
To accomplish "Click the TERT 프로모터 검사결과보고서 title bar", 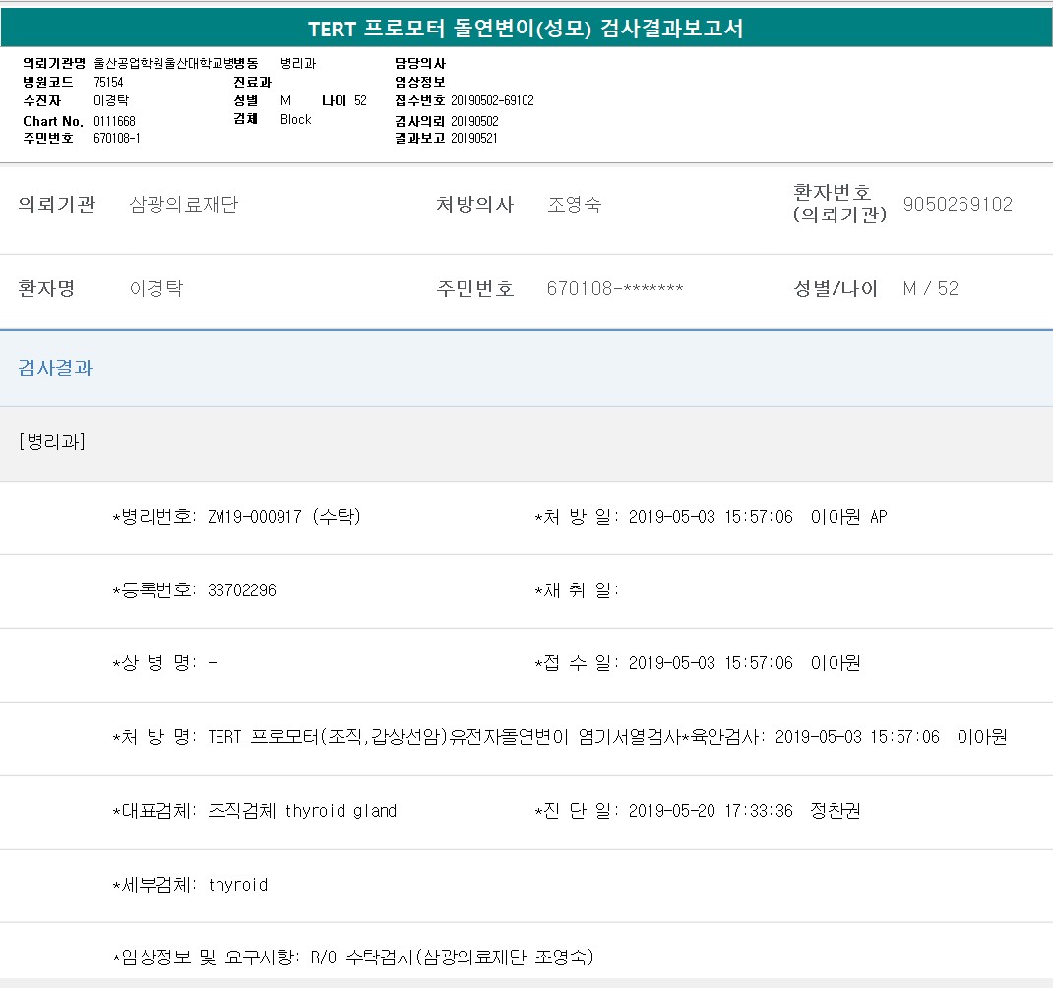I will tap(526, 29).
